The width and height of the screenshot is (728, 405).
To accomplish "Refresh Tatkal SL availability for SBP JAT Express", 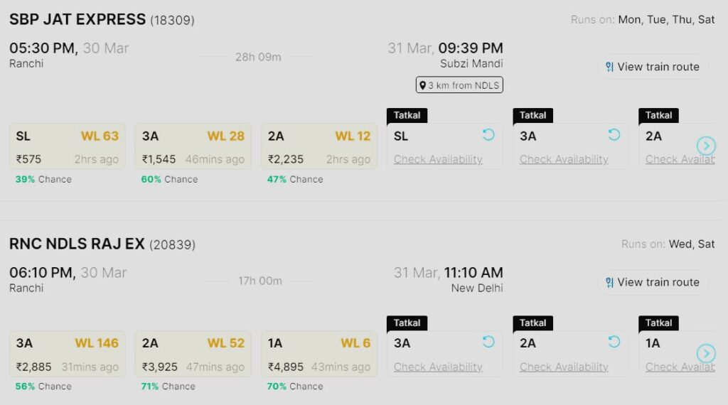I will (x=488, y=135).
